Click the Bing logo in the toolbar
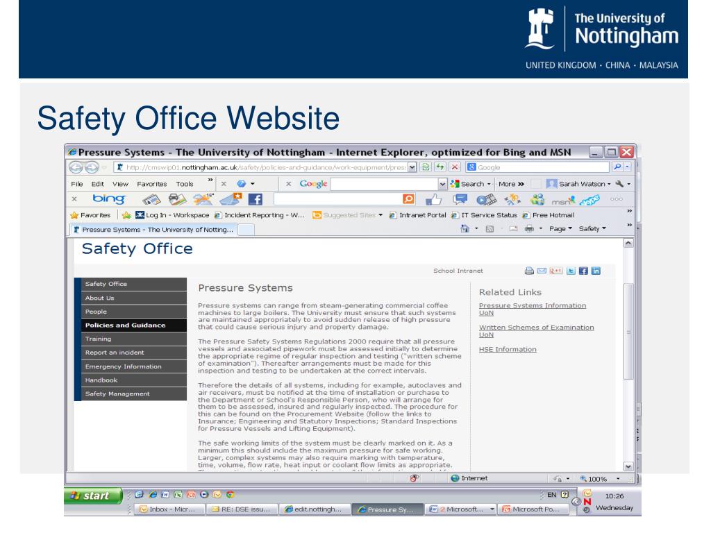Viewport: 711px width, 533px height. [108, 199]
